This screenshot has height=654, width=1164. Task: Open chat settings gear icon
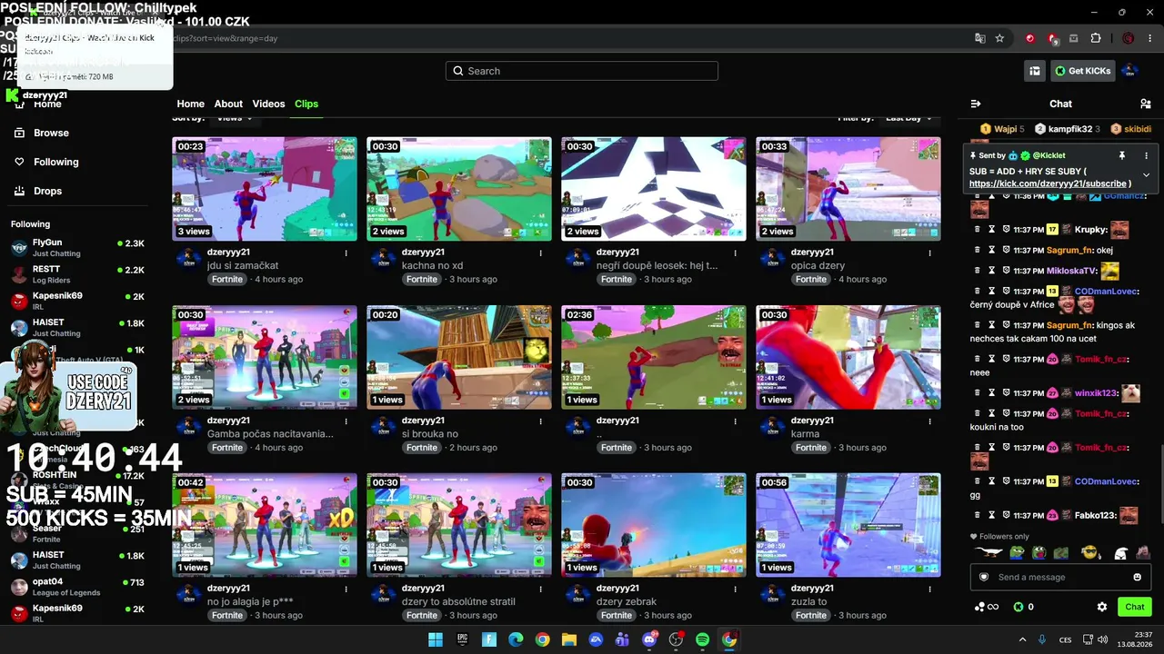[1102, 607]
